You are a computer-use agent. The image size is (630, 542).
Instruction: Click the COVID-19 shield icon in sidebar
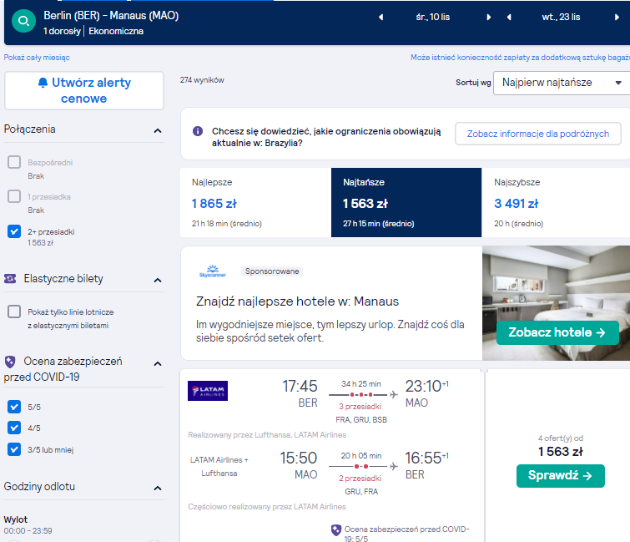coord(10,362)
